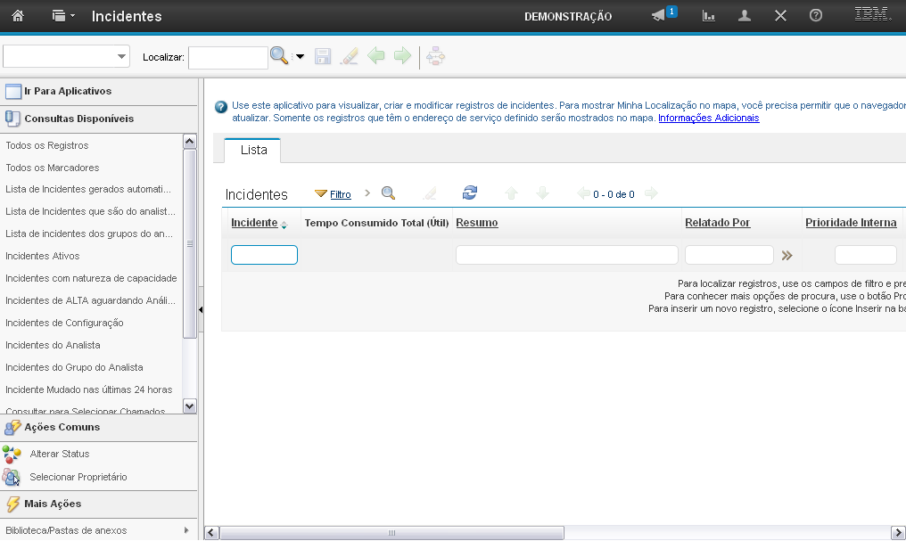Click into the Resumo filter field
This screenshot has height=541, width=906.
(566, 255)
